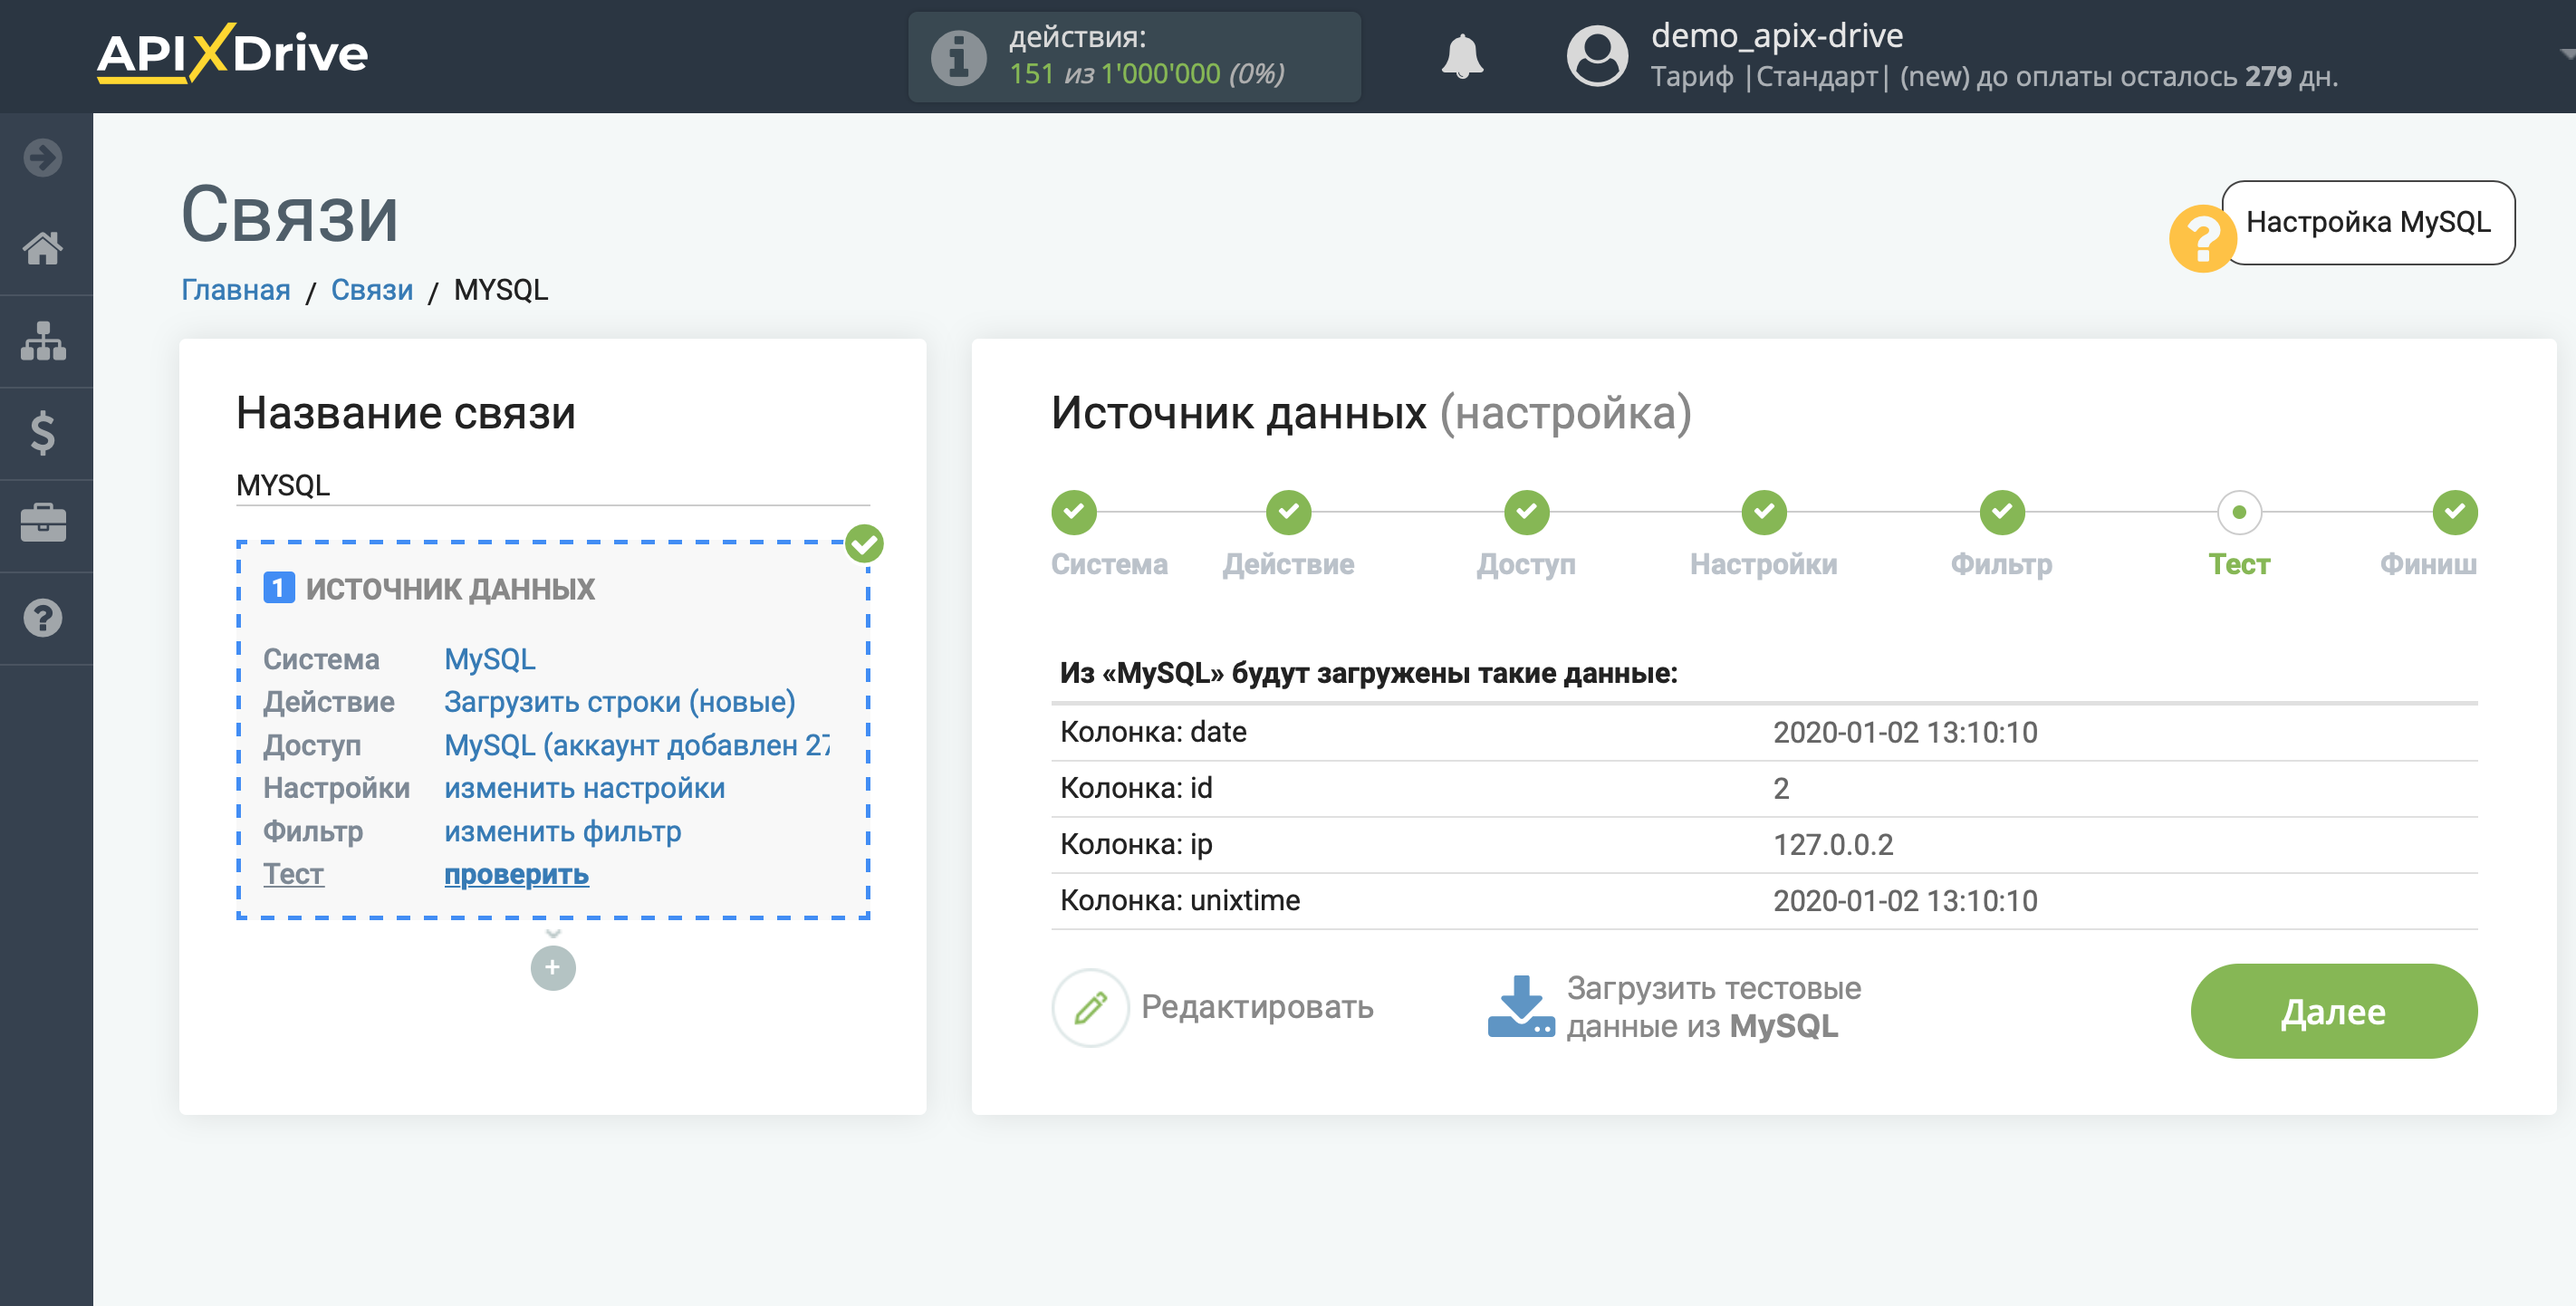Image resolution: width=2576 pixels, height=1306 pixels.
Task: Open Связи breadcrumb link
Action: tap(372, 290)
